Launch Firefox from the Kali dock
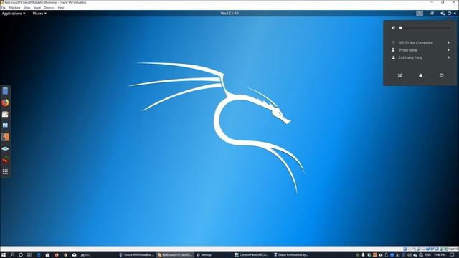The height and width of the screenshot is (258, 459). [x=5, y=102]
